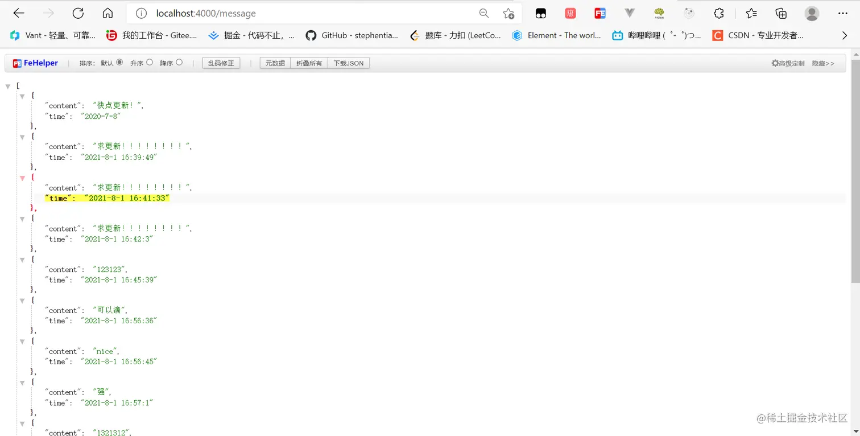This screenshot has height=436, width=860.
Task: Click the FeHelper logo in JSON toolbar
Action: [35, 63]
